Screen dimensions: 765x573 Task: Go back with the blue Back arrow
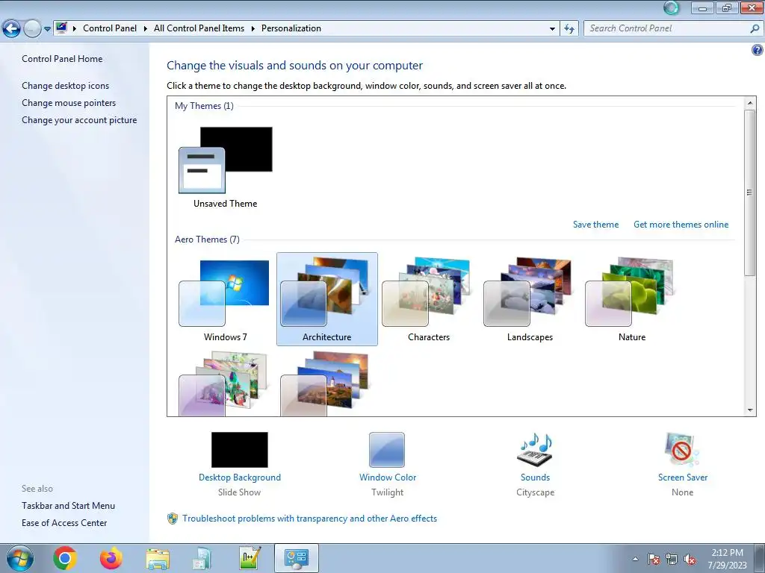tap(12, 29)
